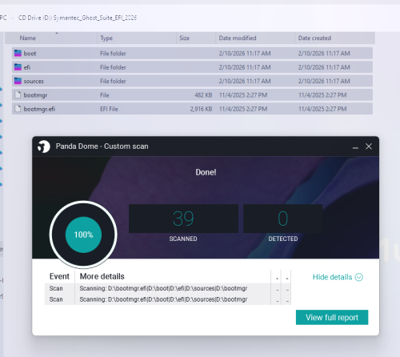
Task: Click the 0 DETECTED counter box
Action: click(x=283, y=219)
